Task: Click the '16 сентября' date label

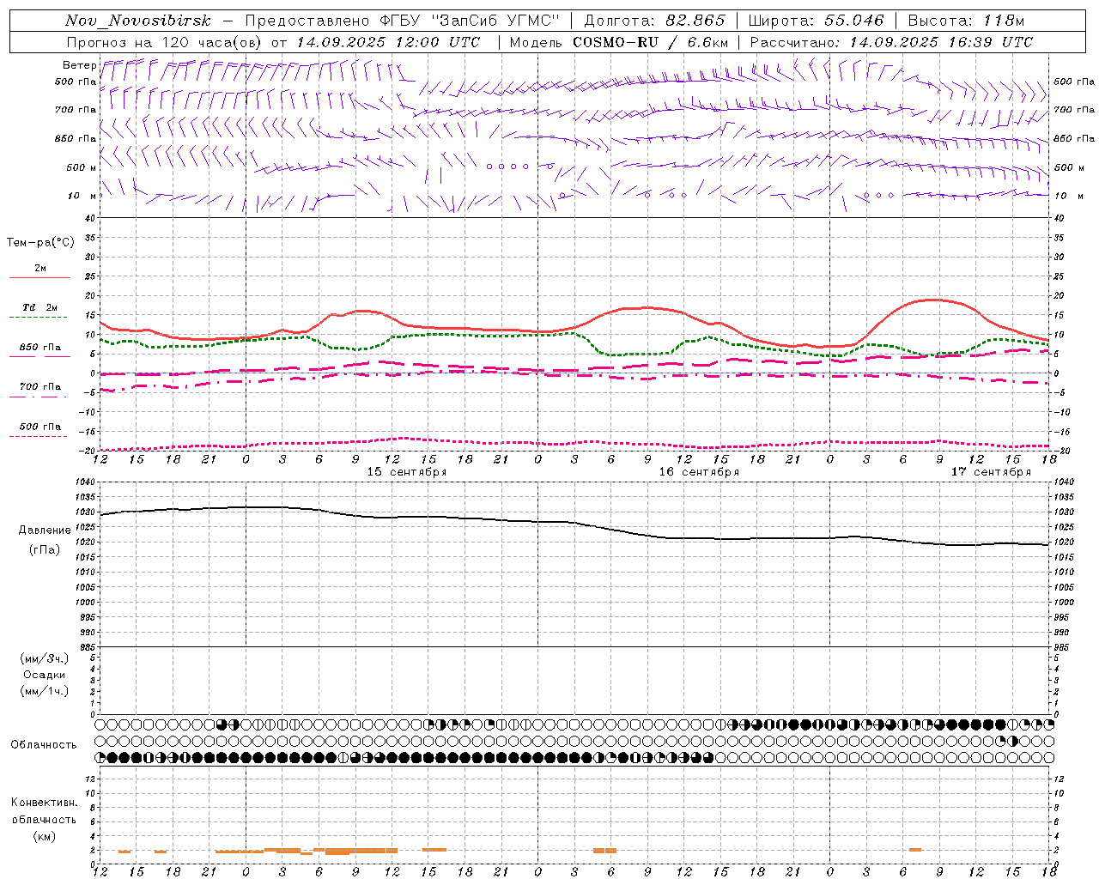Action: [x=699, y=472]
